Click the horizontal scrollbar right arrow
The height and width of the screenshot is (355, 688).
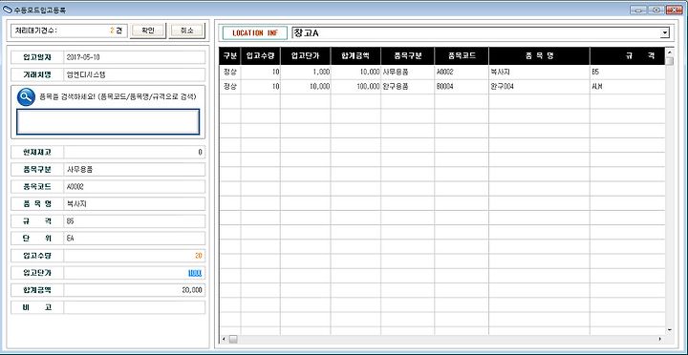point(660,339)
